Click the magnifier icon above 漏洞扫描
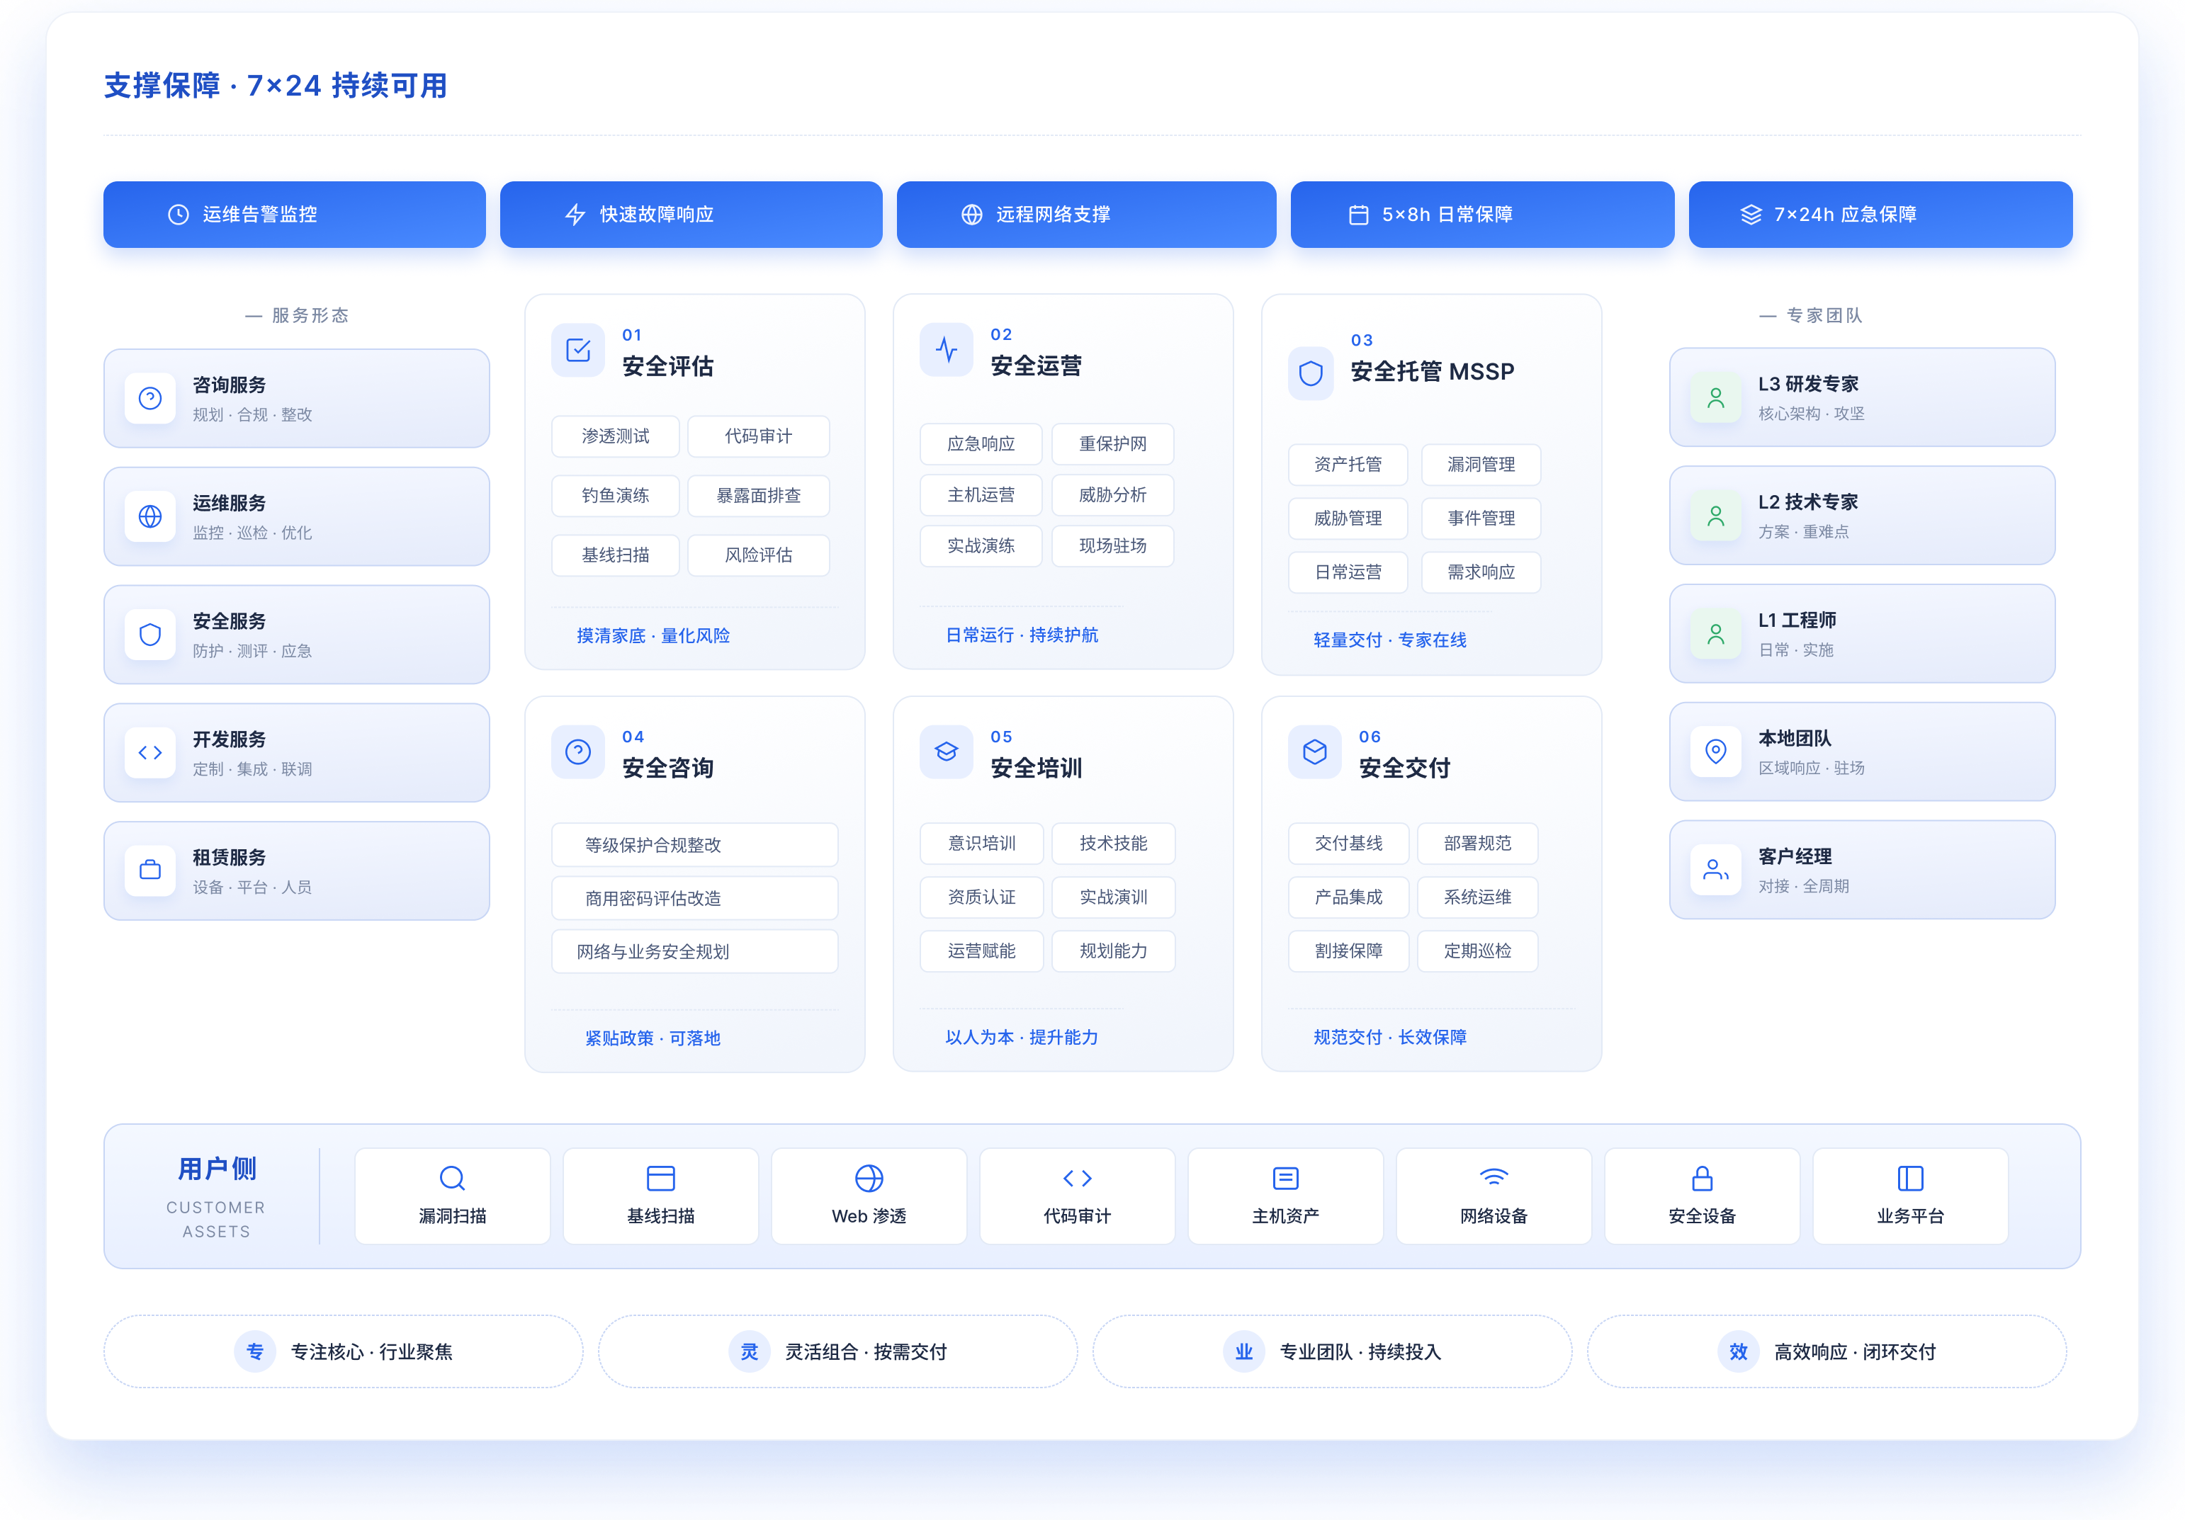Screen dimensions: 2185x1520 click(x=452, y=1179)
